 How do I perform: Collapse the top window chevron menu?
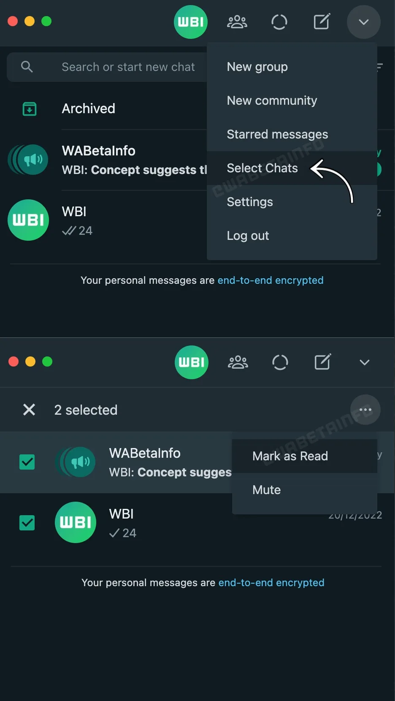pyautogui.click(x=364, y=22)
